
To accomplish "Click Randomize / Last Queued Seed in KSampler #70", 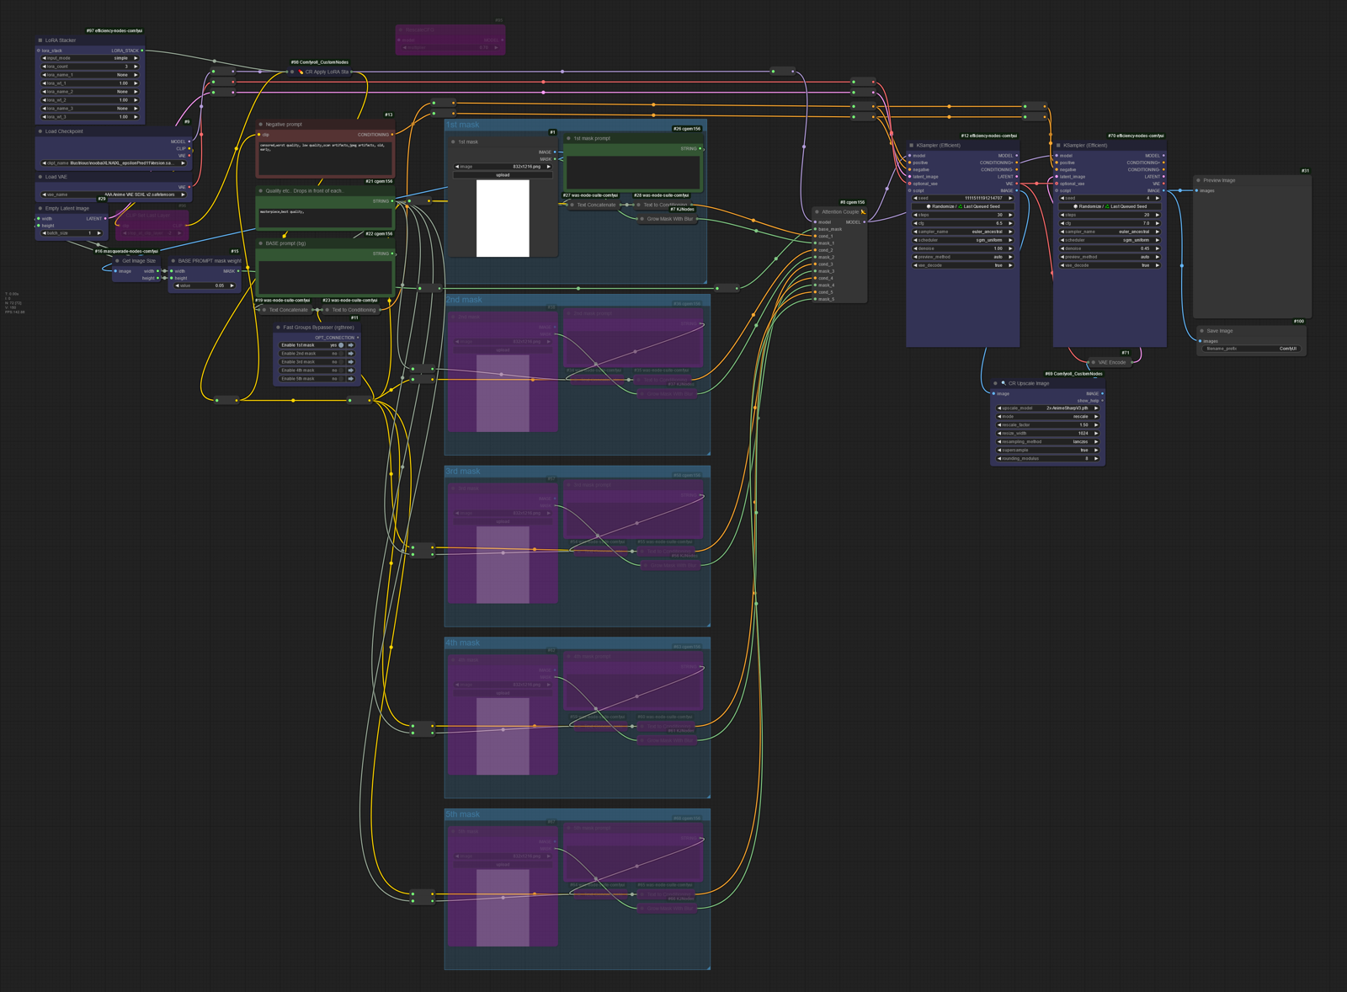I will 1110,206.
